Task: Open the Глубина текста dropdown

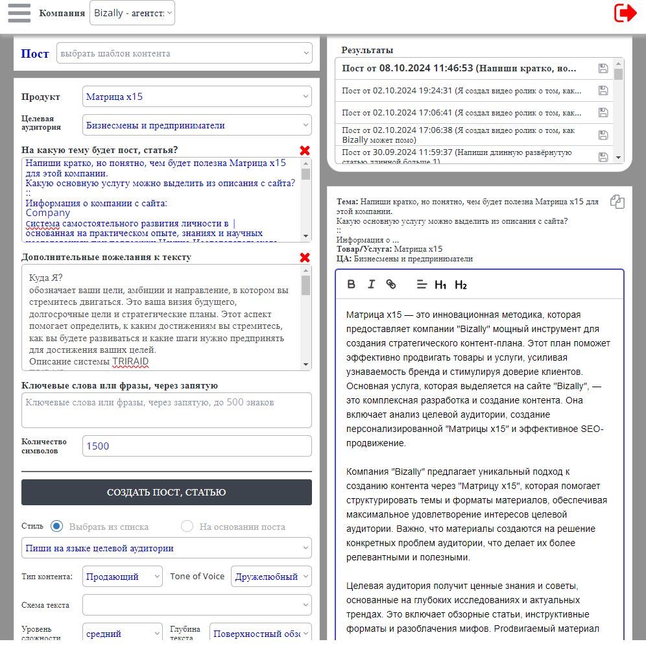Action: pyautogui.click(x=260, y=633)
